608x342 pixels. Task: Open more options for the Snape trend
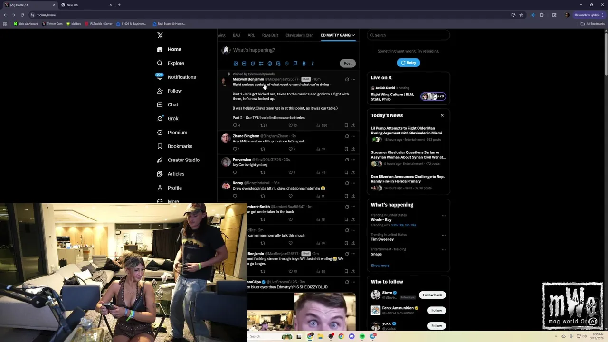pyautogui.click(x=444, y=250)
